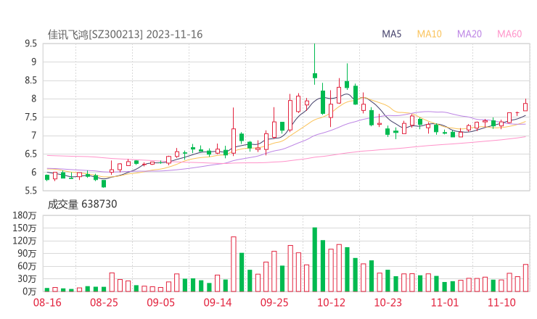Click the 08-16 date axis label
The image size is (537, 319).
[47, 302]
